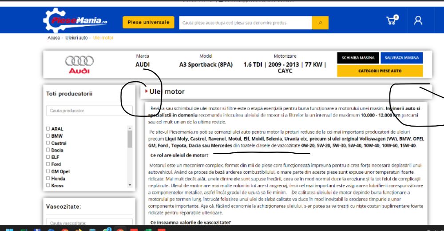Click the SCHIMBA MASINA button
Screen dimensions: 444x231
coord(358,58)
